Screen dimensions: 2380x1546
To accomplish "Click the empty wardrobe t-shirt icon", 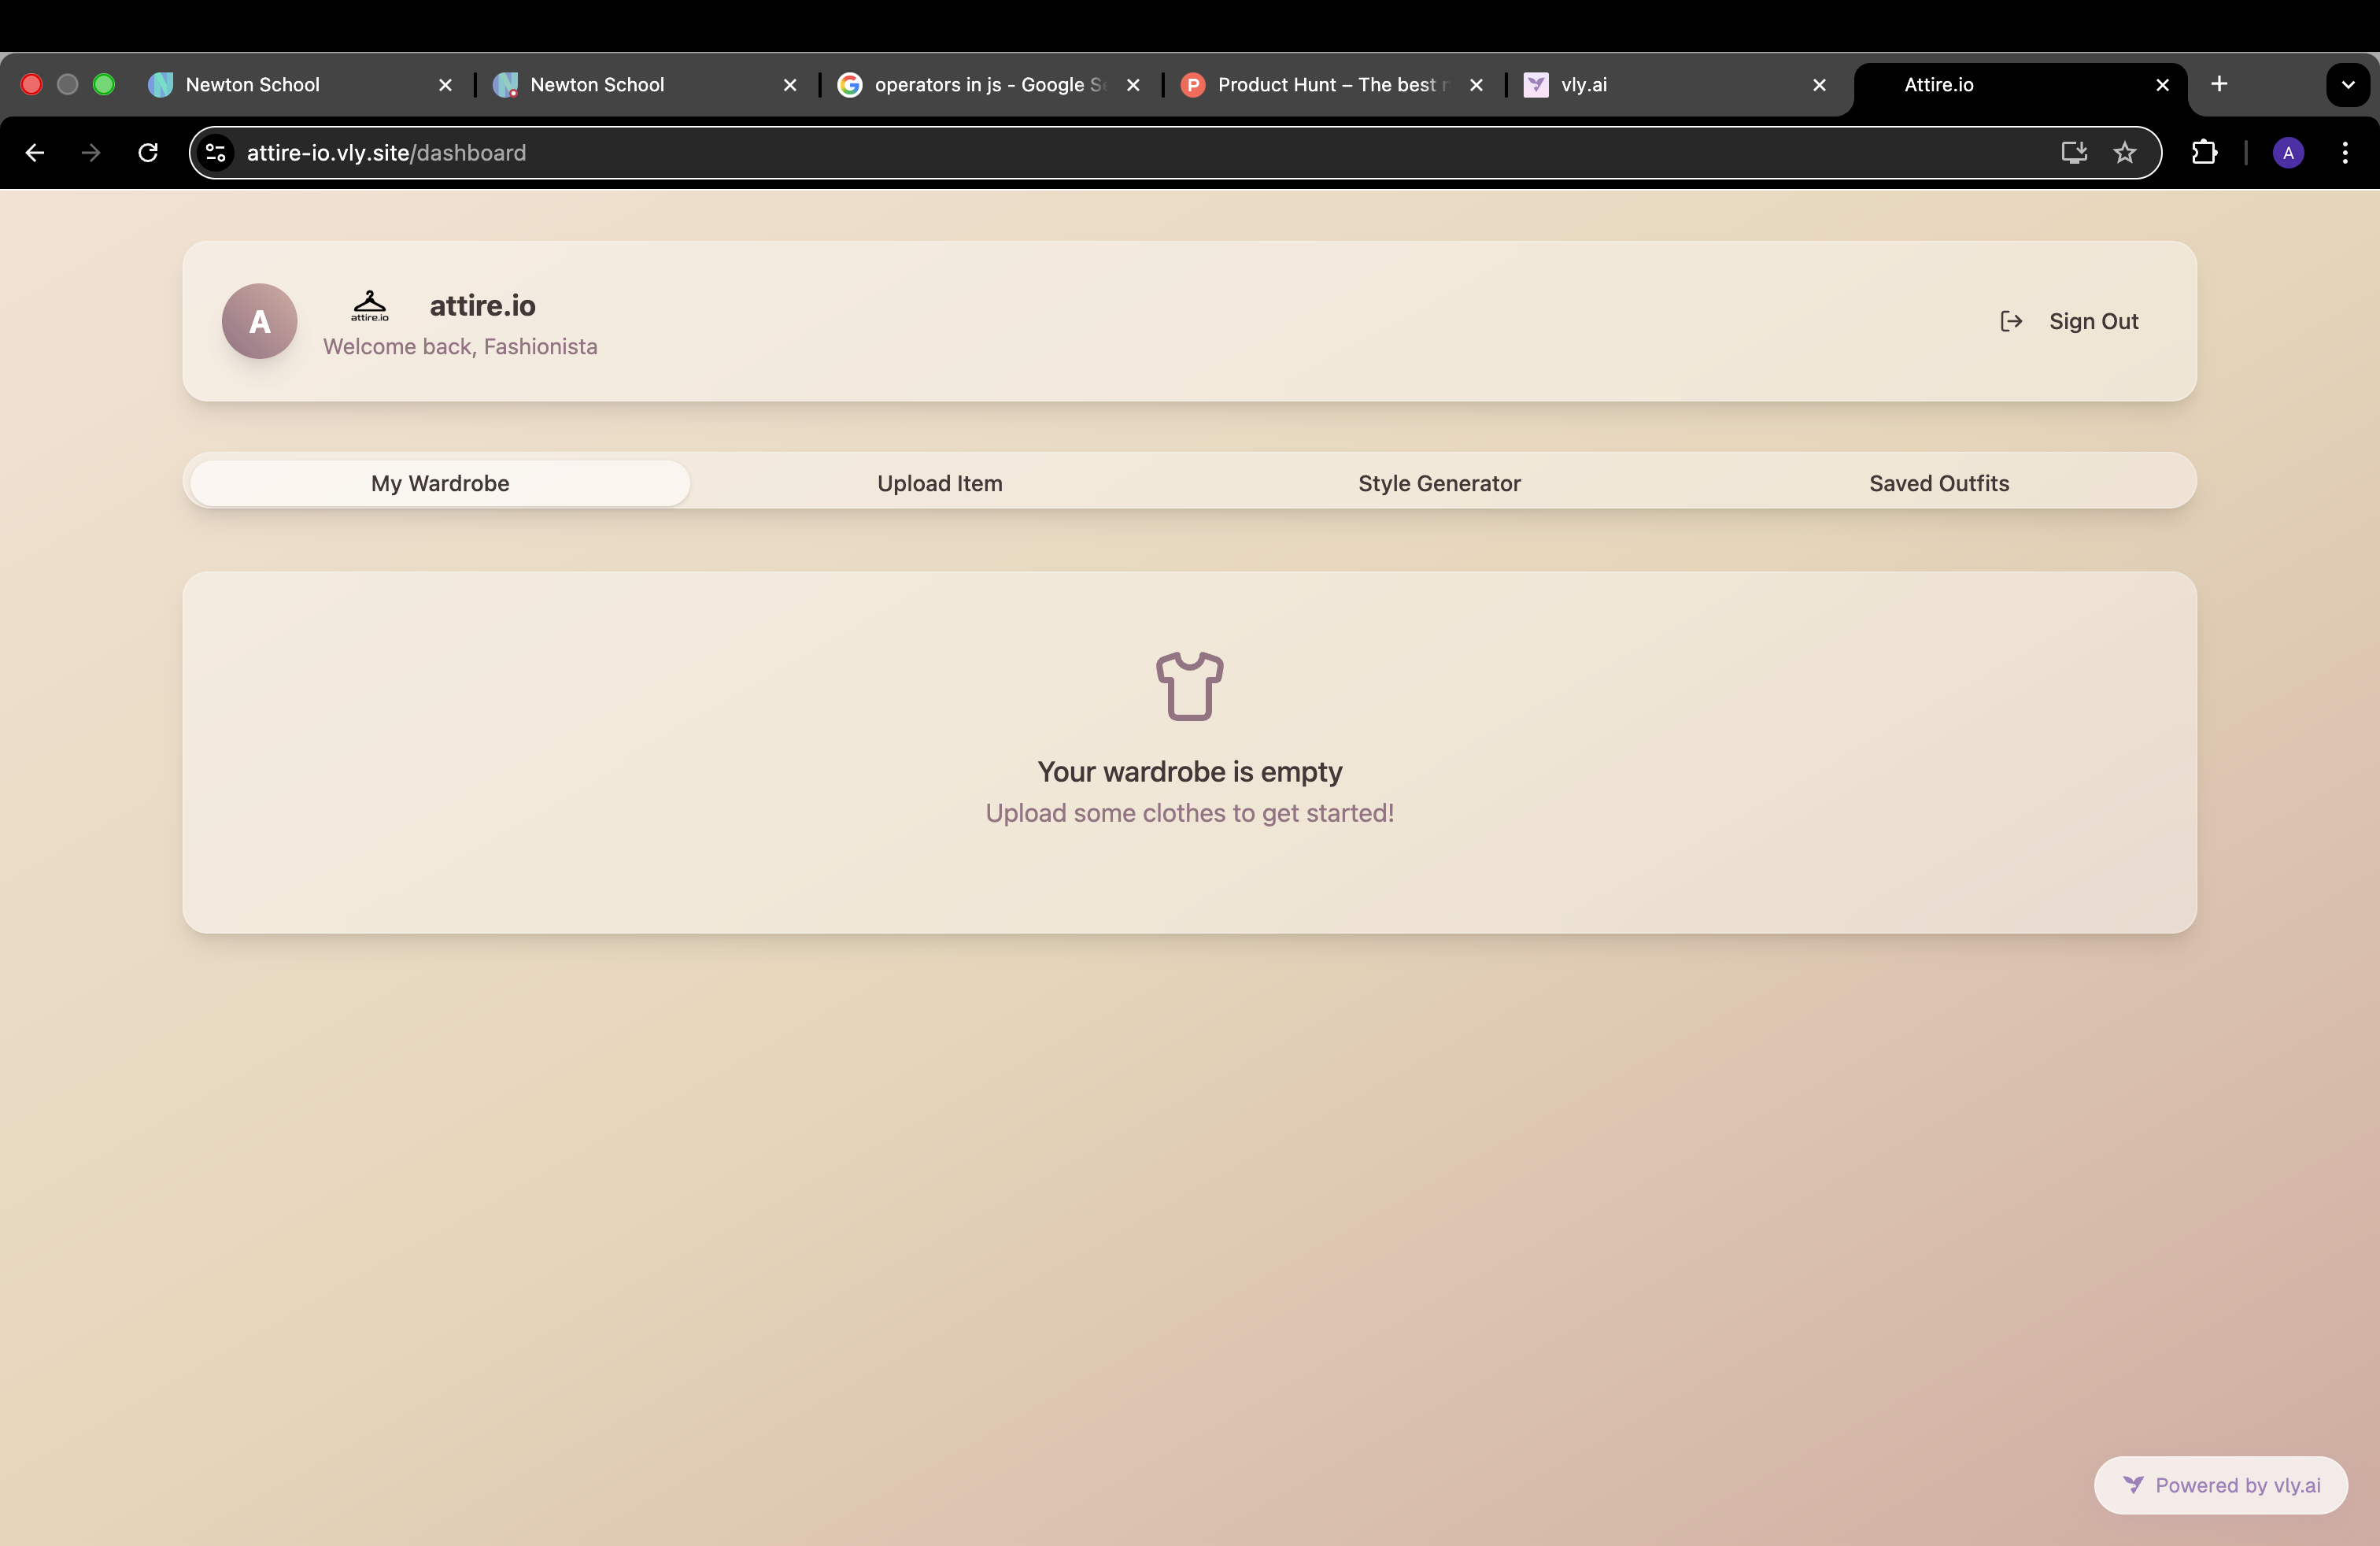I will pos(1189,686).
